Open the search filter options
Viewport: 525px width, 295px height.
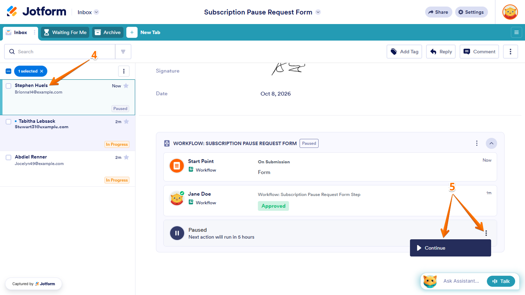coord(123,52)
